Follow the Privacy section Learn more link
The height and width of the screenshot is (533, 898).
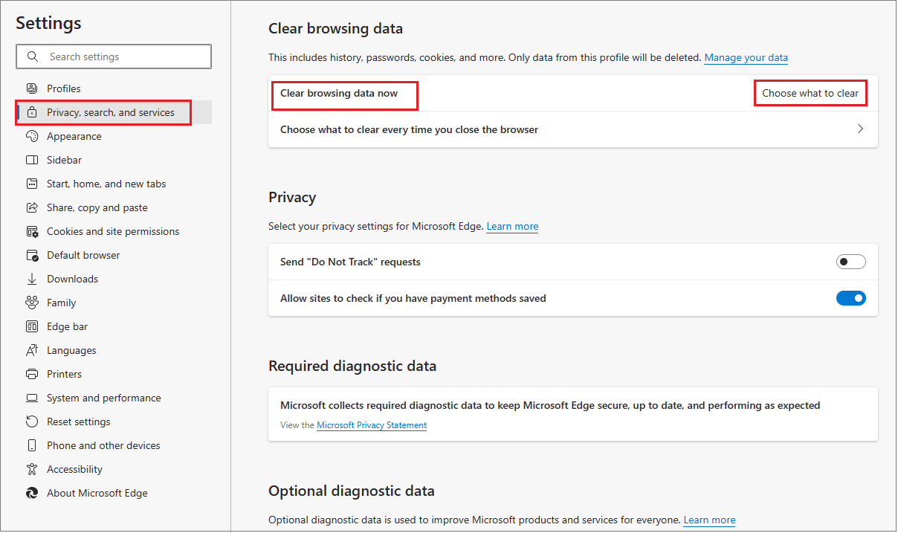pyautogui.click(x=512, y=226)
